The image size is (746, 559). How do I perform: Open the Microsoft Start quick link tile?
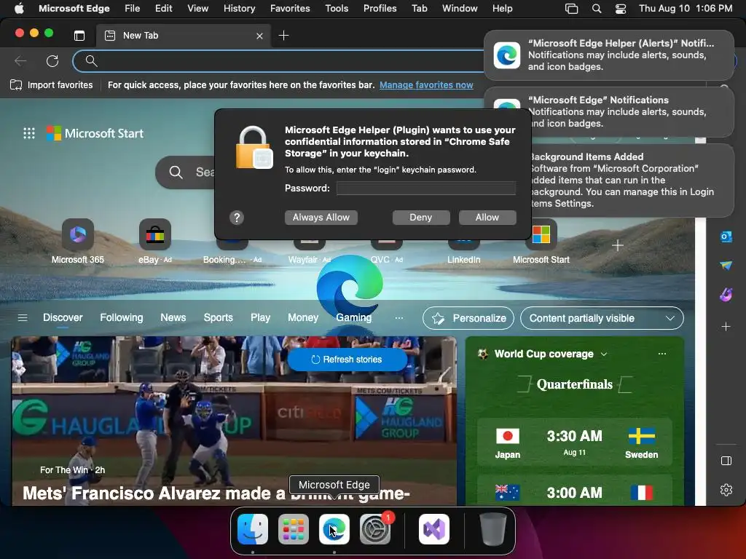[x=541, y=242]
